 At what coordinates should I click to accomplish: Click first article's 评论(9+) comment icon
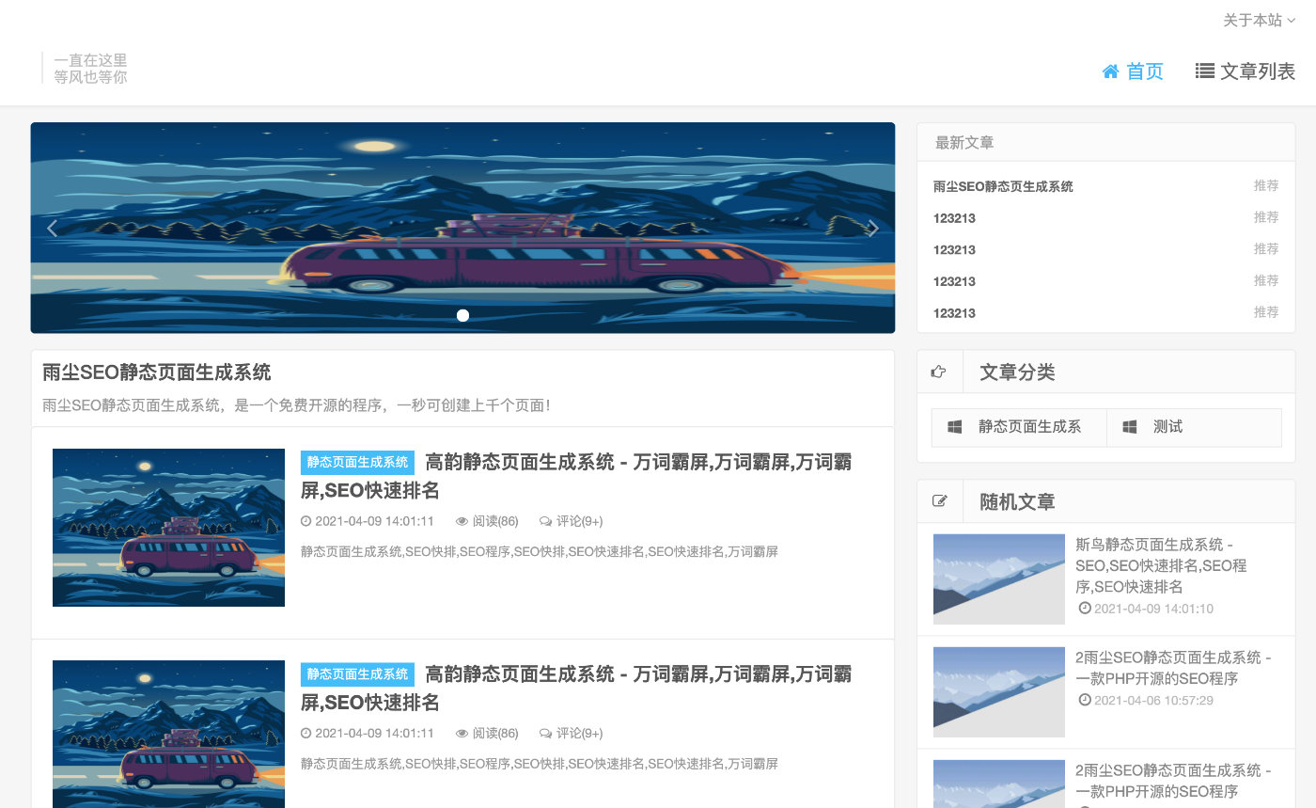(546, 521)
